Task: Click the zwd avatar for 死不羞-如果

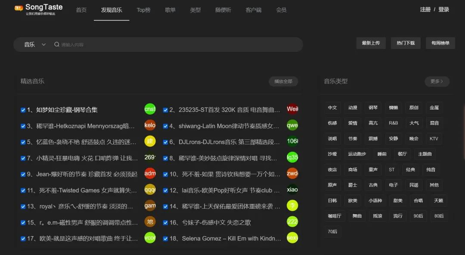Action: 292,173
